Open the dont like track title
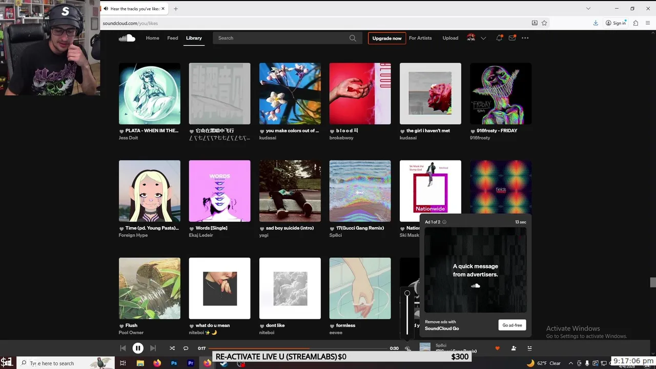This screenshot has width=656, height=369. [275, 325]
